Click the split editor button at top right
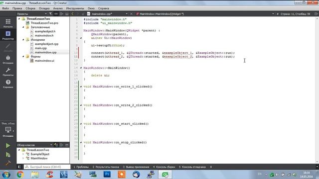Image resolution: width=319 pixels, height=179 pixels. point(316,14)
